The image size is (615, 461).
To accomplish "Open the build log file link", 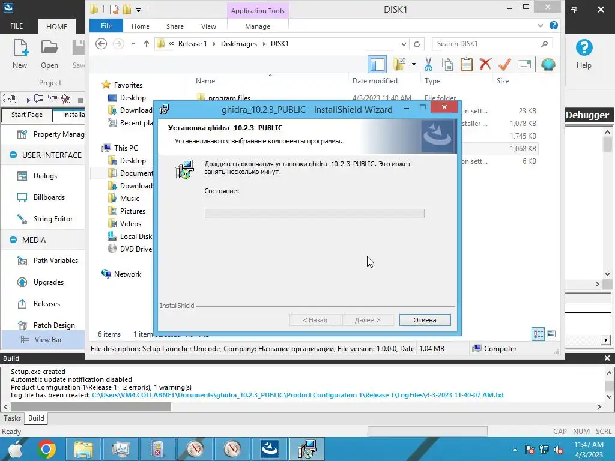I will (x=298, y=395).
